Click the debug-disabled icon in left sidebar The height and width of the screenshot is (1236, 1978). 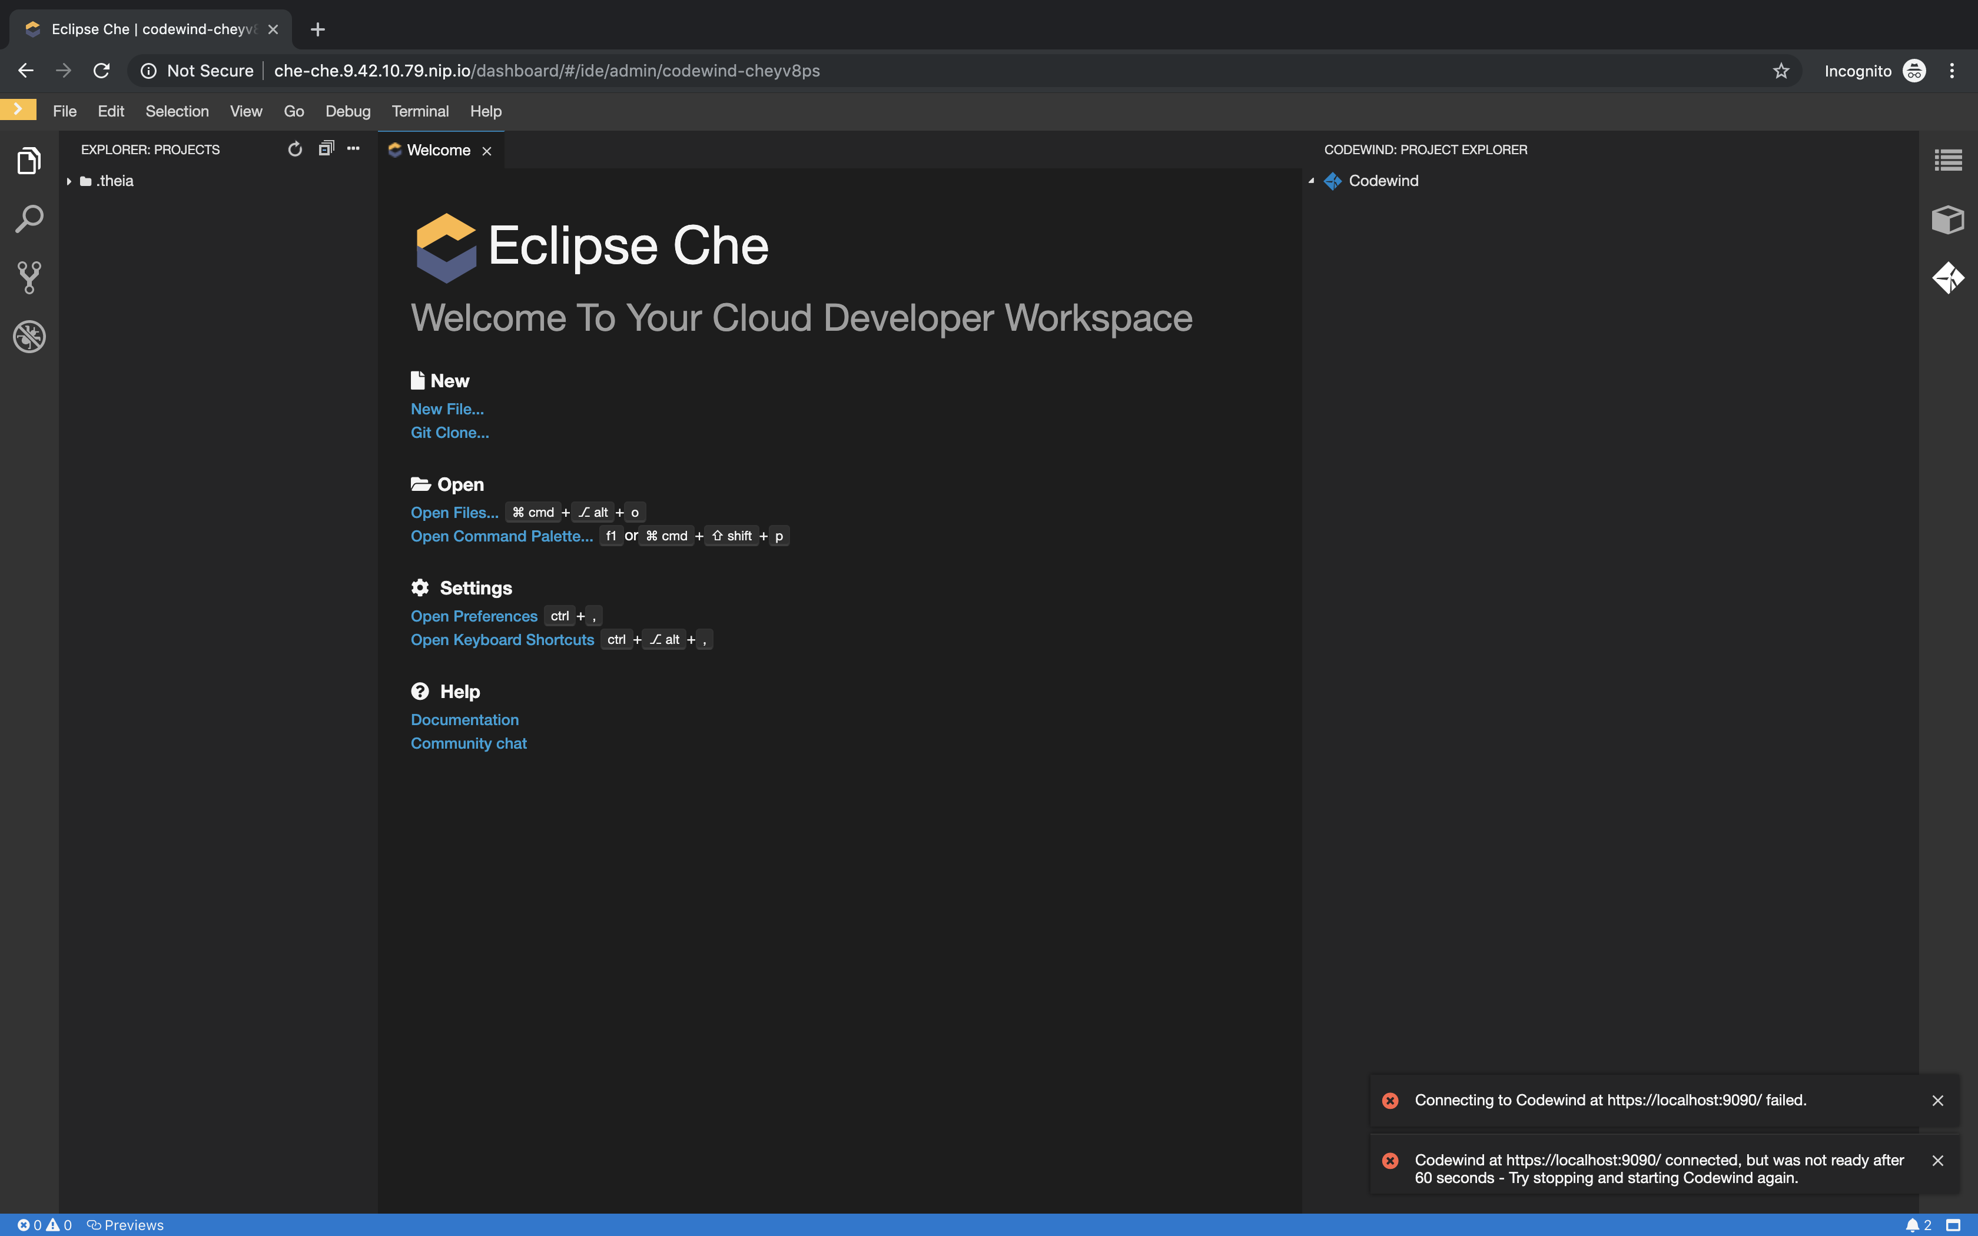click(x=29, y=336)
